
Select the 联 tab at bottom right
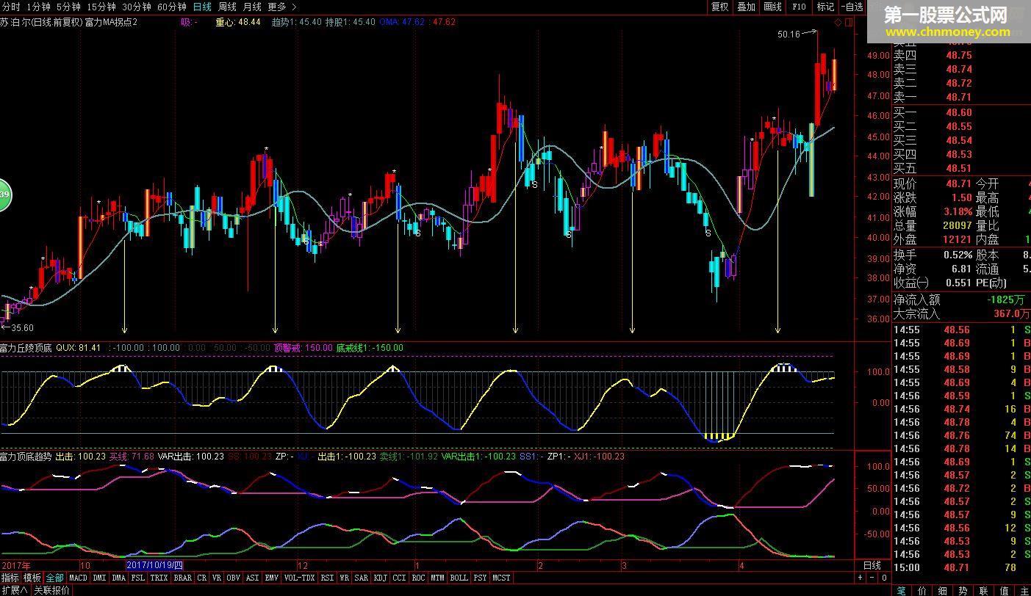pyautogui.click(x=984, y=590)
